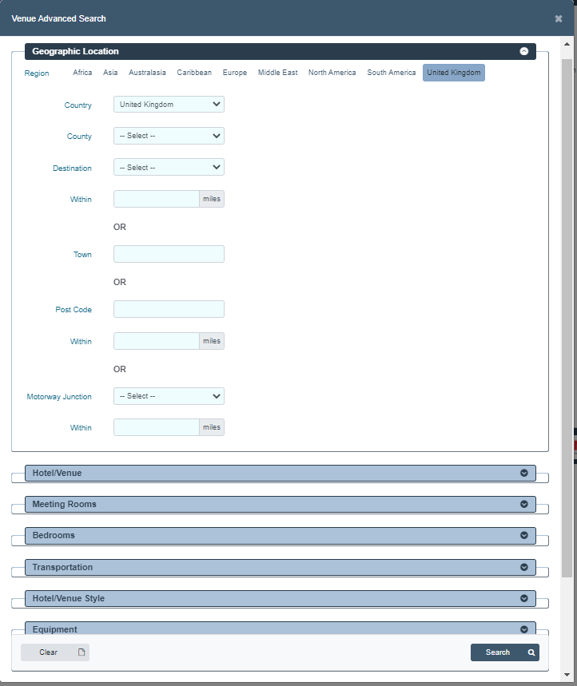This screenshot has height=686, width=577.
Task: Expand the Meeting Rooms section
Action: click(281, 505)
